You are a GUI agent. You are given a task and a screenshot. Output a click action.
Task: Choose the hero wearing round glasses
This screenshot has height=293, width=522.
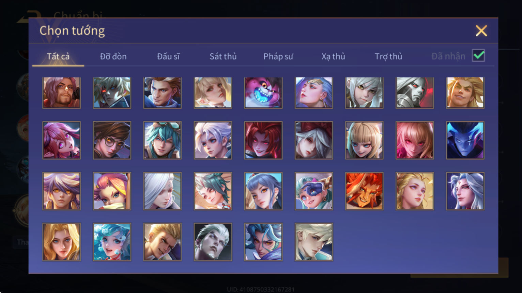(x=112, y=140)
